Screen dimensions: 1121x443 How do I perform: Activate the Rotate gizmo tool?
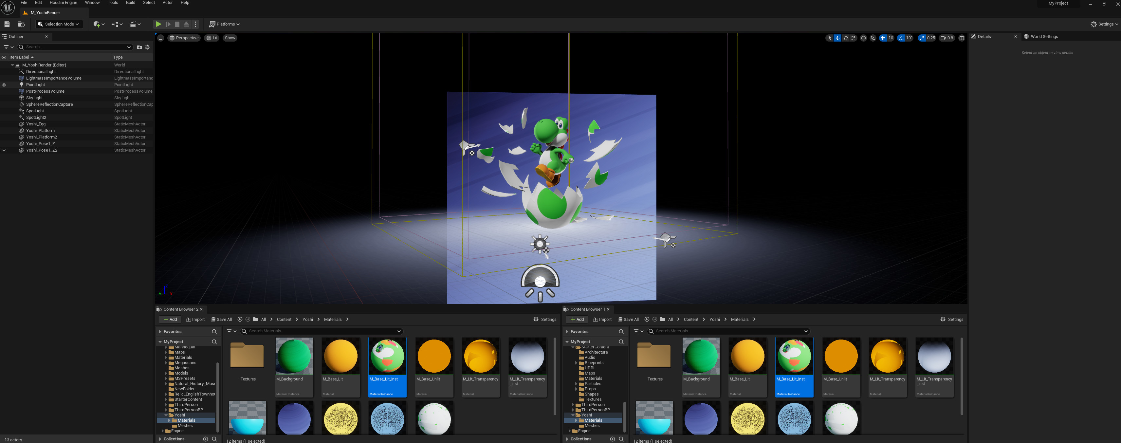(x=846, y=38)
